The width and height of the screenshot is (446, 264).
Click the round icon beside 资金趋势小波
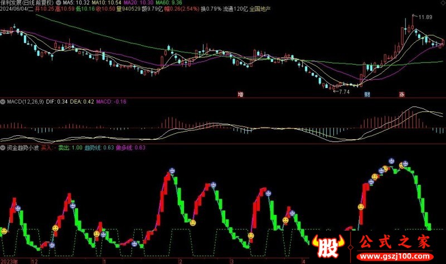point(3,148)
